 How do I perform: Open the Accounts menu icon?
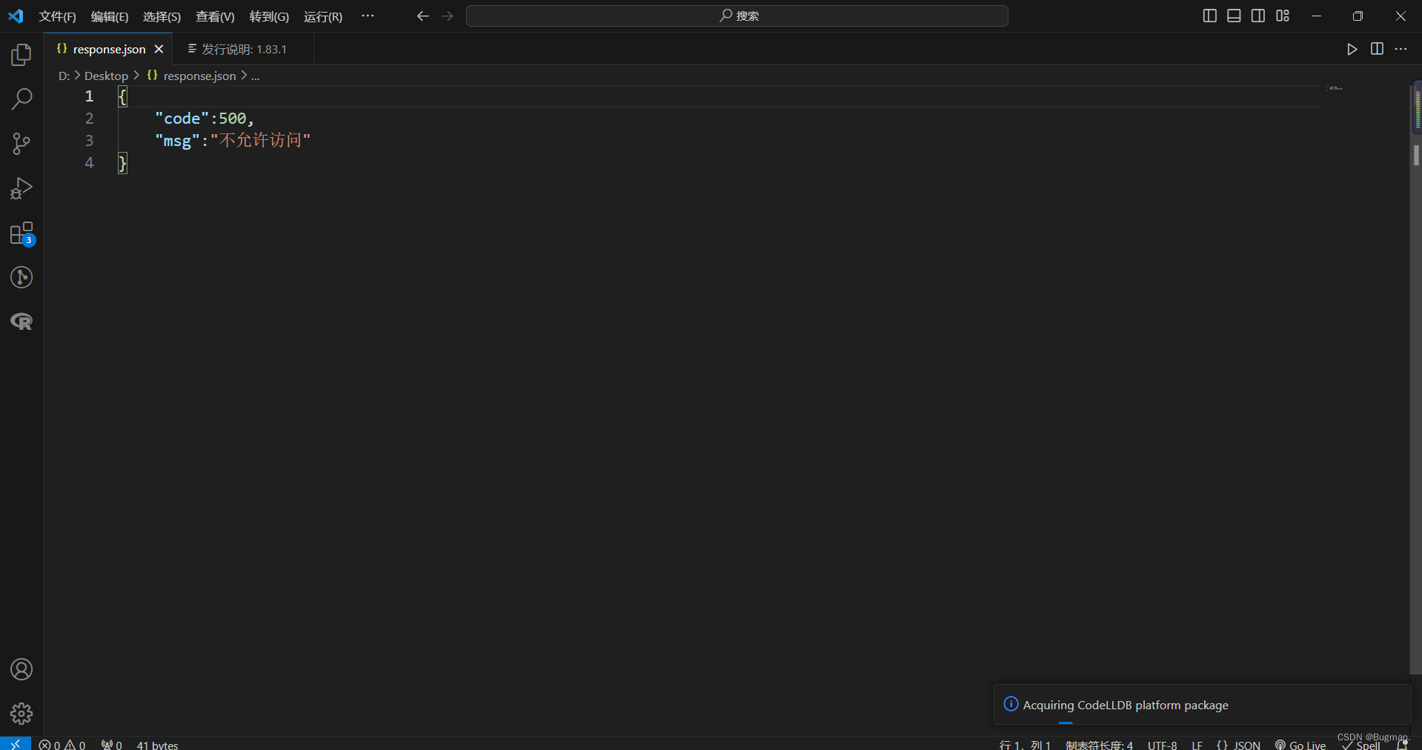coord(21,669)
